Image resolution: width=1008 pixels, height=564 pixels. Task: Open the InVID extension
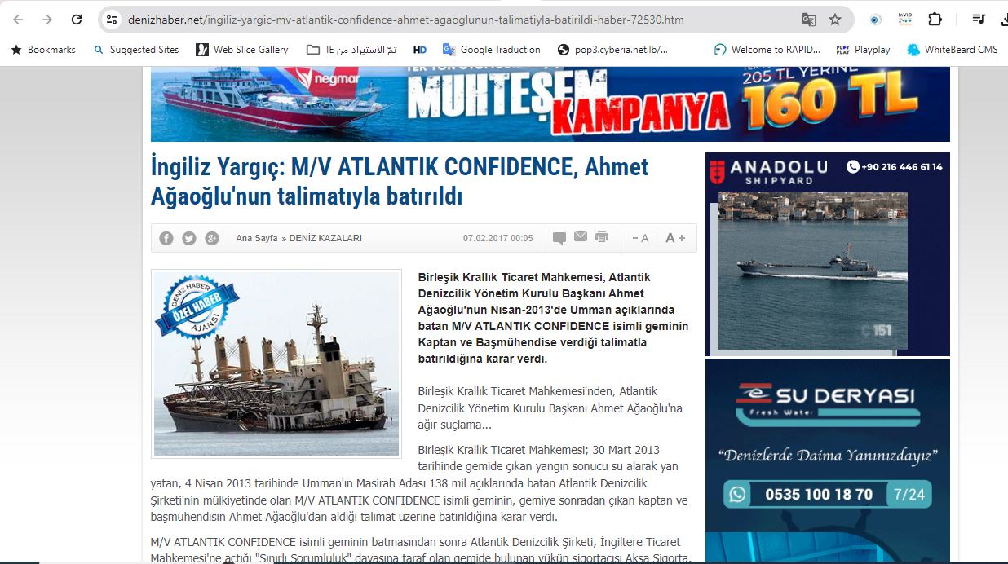[x=904, y=20]
